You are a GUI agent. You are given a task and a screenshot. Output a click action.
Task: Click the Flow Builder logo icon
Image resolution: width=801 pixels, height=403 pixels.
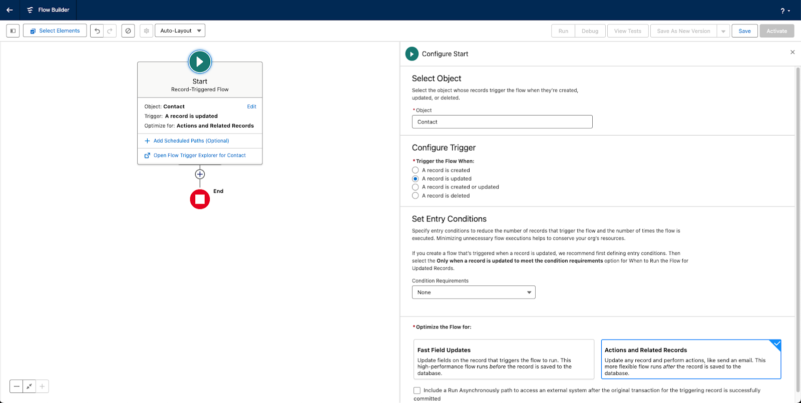[30, 10]
